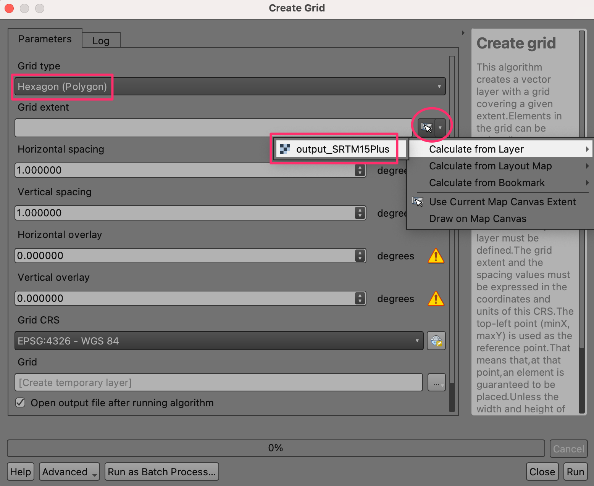This screenshot has width=594, height=486.
Task: Click Vertical overlay yellow warning icon
Action: 436,299
